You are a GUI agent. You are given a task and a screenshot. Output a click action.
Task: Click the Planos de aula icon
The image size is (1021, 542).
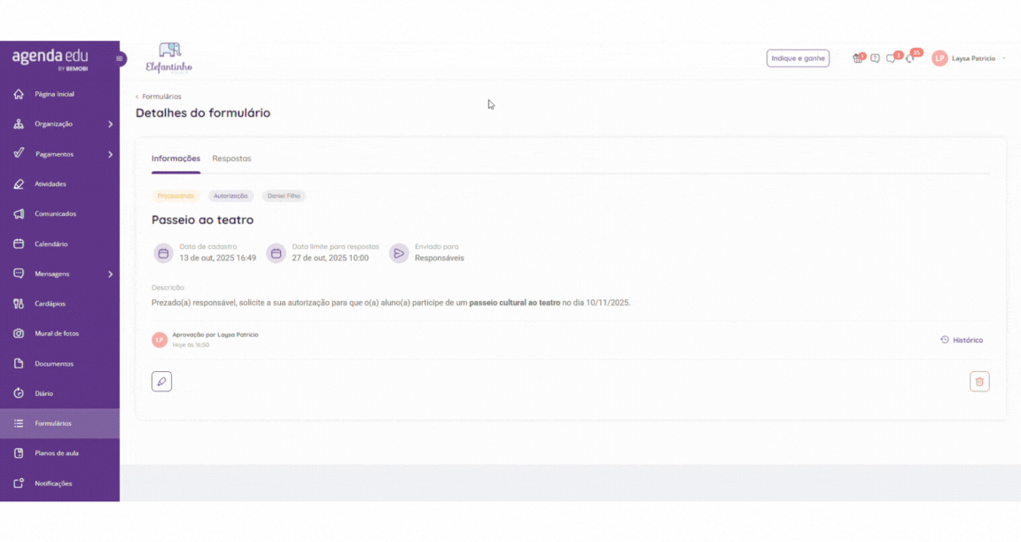tap(19, 453)
